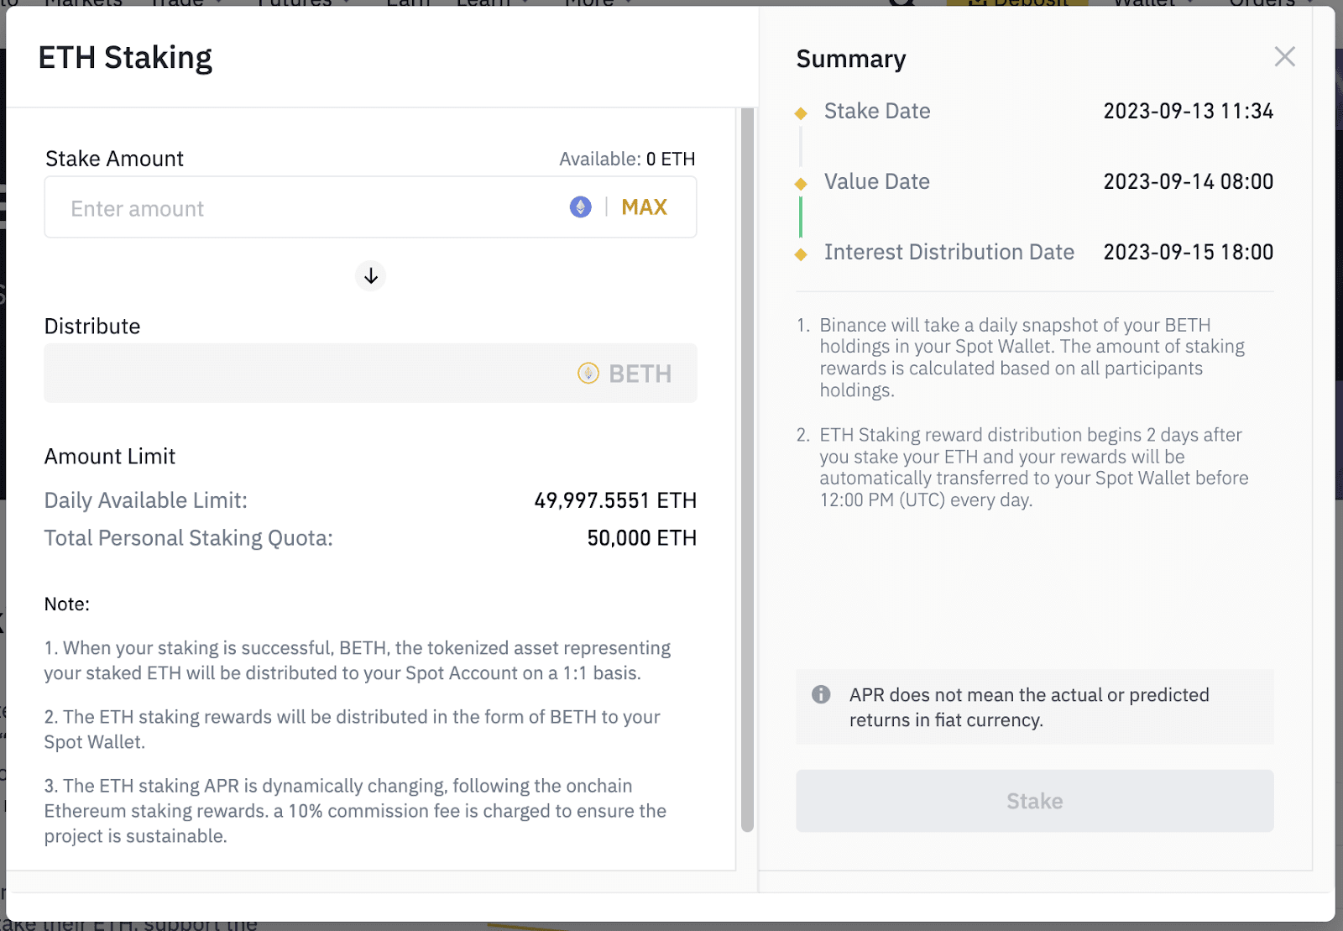Click the info icon beside APR notice
Image resolution: width=1343 pixels, height=931 pixels.
tap(821, 695)
